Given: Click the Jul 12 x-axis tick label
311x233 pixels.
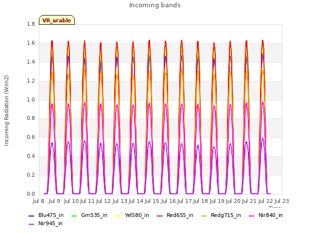Looking at the screenshot, I should 104,201.
